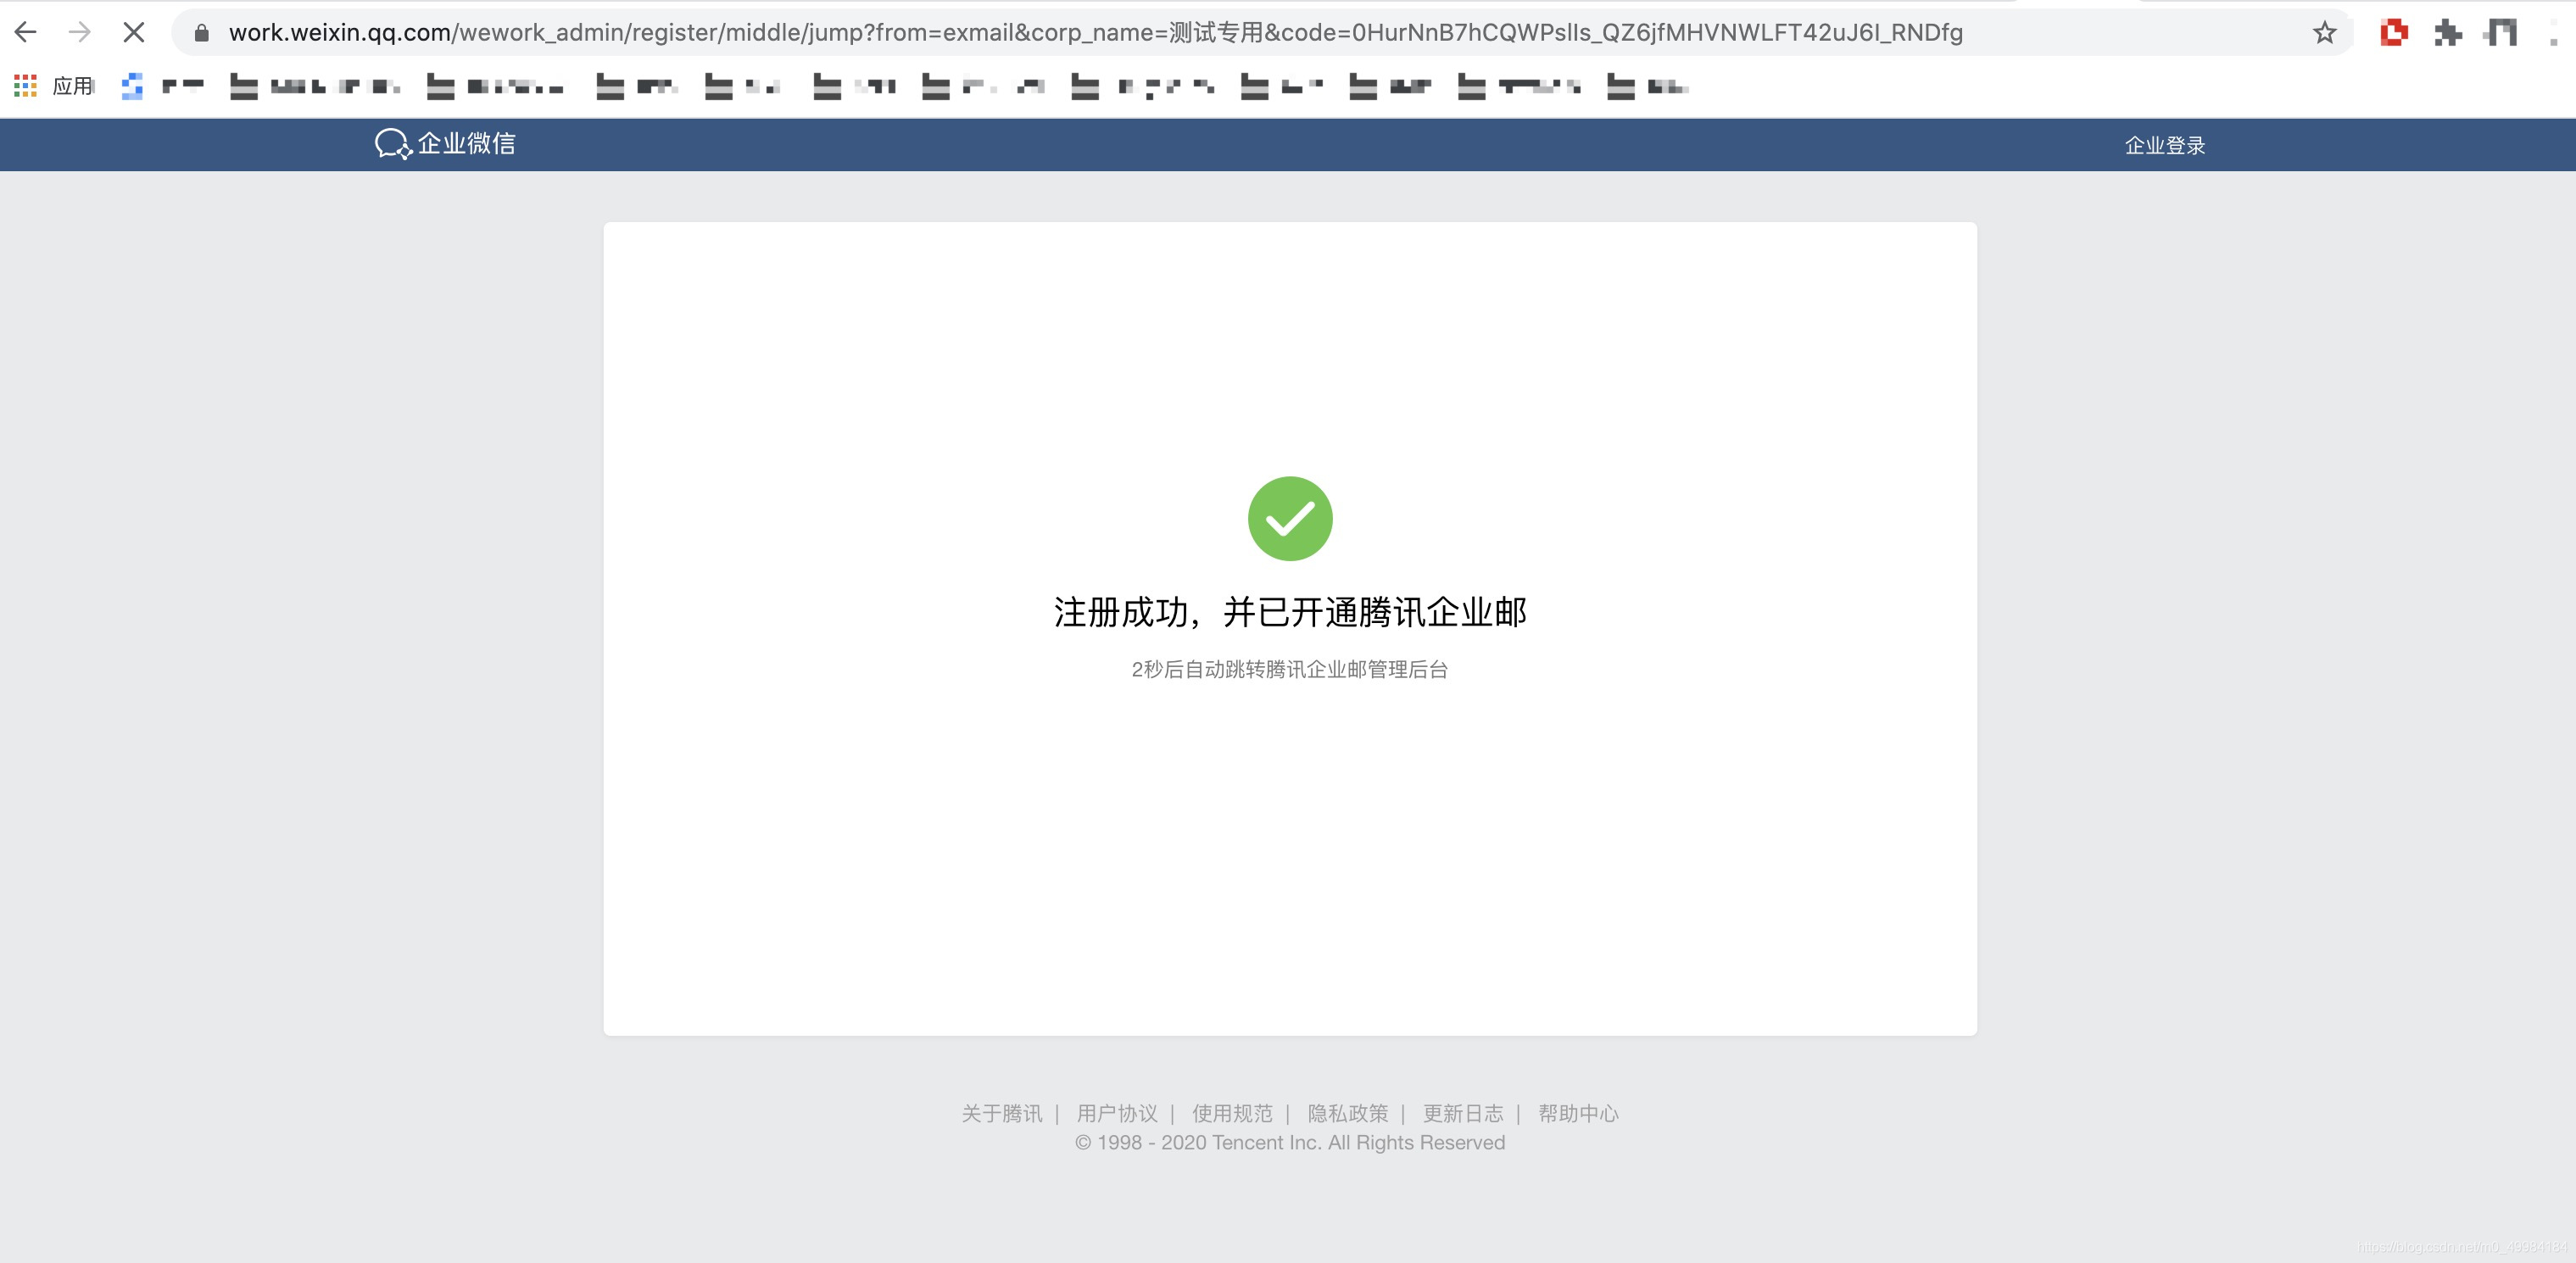The image size is (2576, 1263).
Task: Open the 隐私政策 footer link
Action: pyautogui.click(x=1347, y=1113)
